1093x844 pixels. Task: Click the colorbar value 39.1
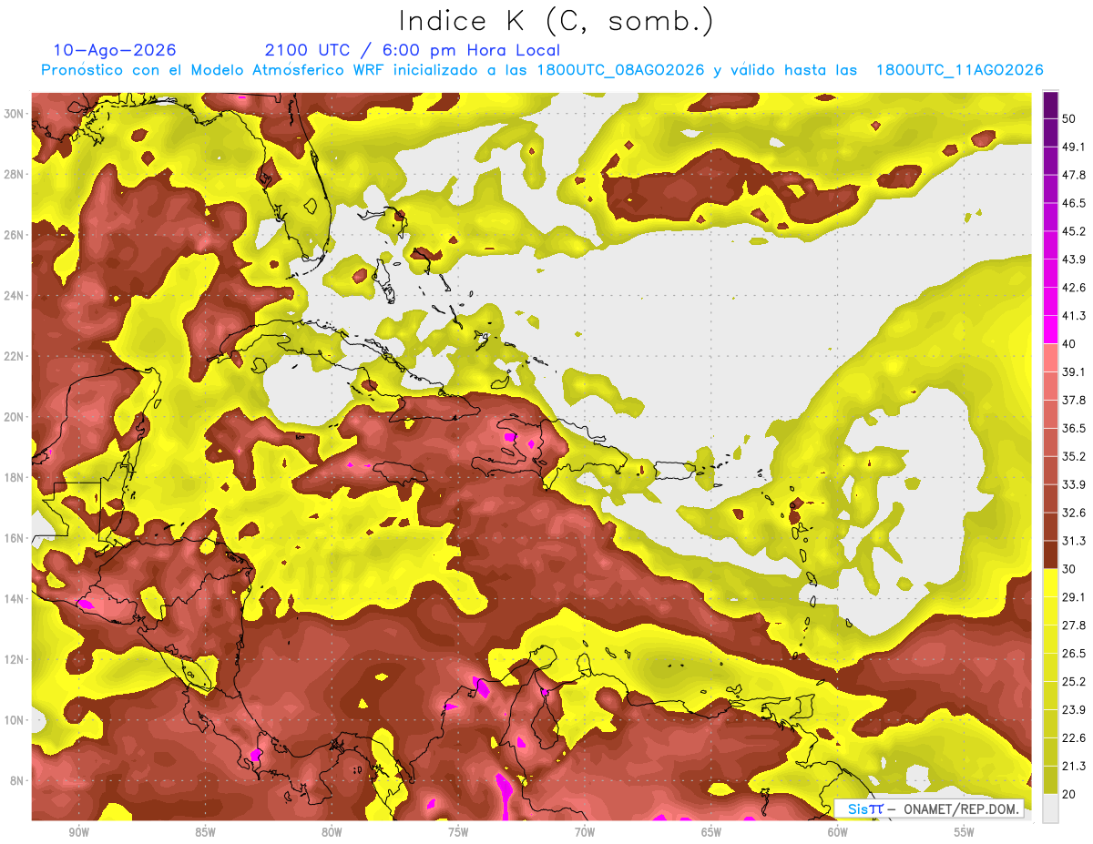[x=1073, y=371]
